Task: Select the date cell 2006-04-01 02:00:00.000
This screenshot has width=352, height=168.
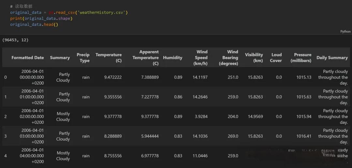Action: (33, 117)
